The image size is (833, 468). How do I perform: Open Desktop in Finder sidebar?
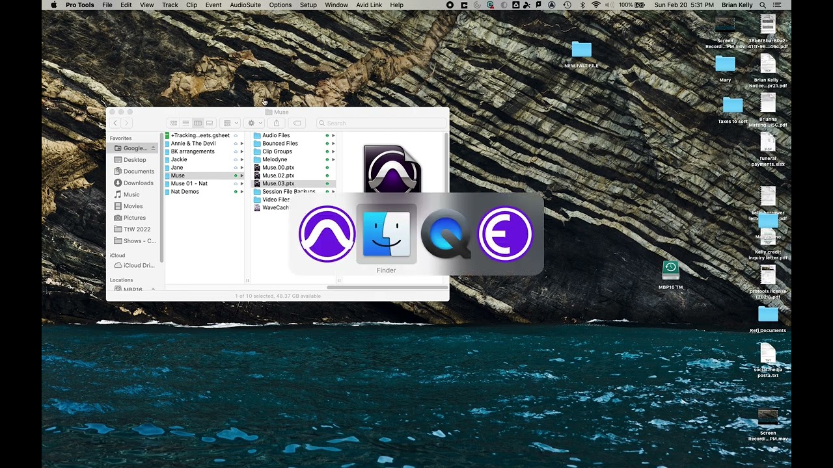click(133, 160)
